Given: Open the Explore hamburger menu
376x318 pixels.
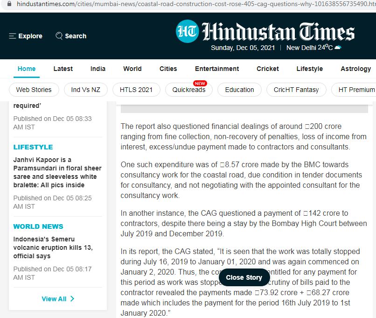Looking at the screenshot, I should tap(12, 36).
